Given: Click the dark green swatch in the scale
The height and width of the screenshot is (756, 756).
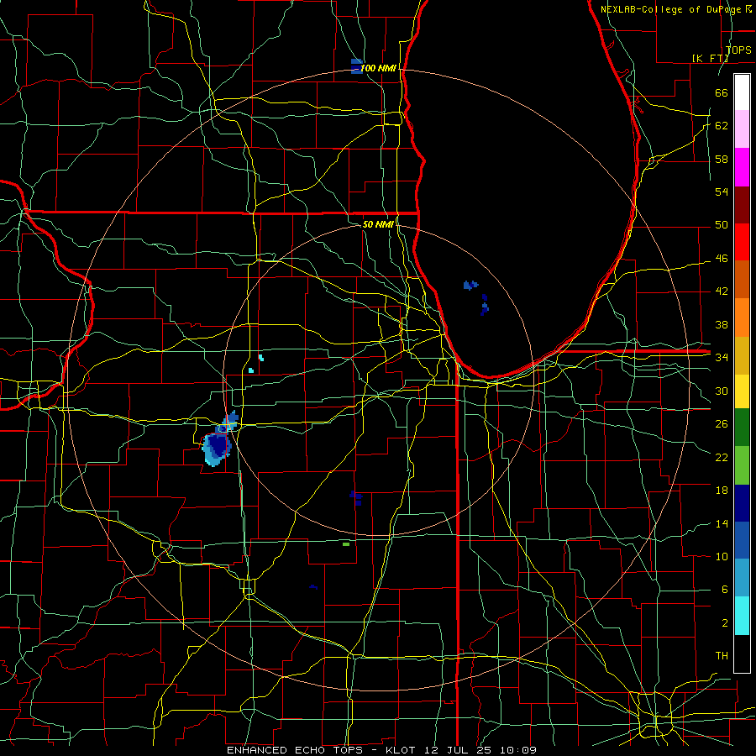Looking at the screenshot, I should (x=742, y=428).
